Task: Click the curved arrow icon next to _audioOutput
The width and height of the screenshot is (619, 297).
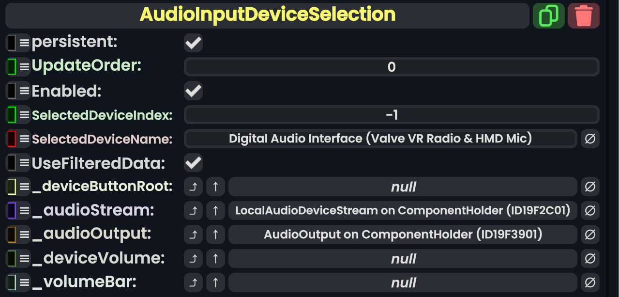Action: click(193, 234)
